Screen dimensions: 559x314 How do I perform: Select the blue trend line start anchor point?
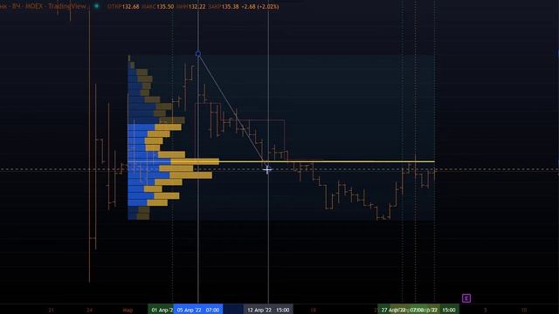pos(198,54)
